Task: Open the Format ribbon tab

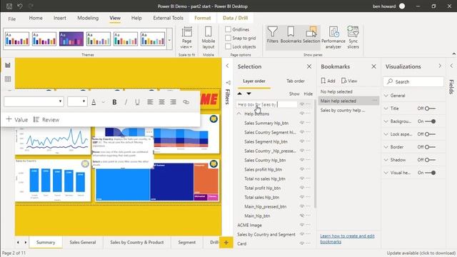Action: 202,18
